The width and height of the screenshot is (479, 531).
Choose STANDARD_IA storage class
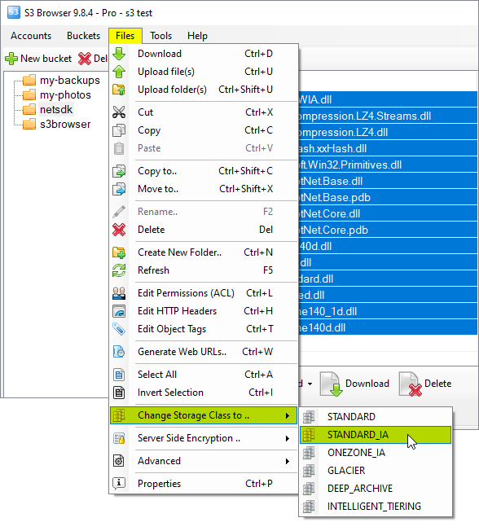pyautogui.click(x=376, y=435)
